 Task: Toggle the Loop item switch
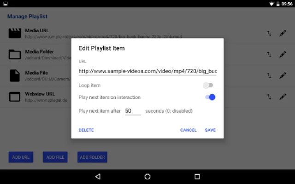tap(208, 85)
